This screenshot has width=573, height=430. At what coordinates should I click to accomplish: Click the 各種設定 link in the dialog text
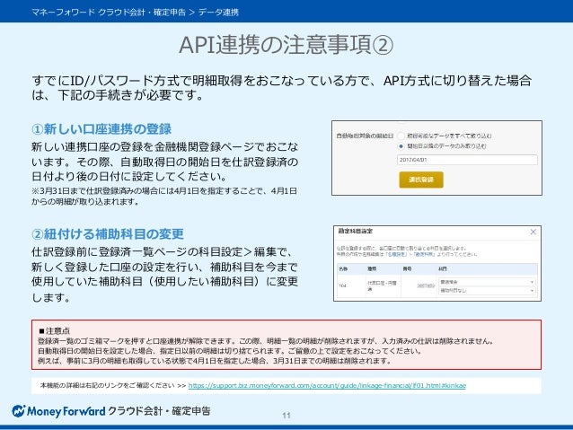click(x=396, y=254)
